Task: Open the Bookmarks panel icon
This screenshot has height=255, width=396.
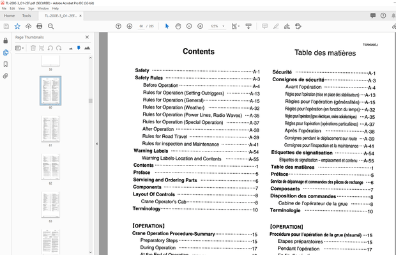Action: pos(5,64)
